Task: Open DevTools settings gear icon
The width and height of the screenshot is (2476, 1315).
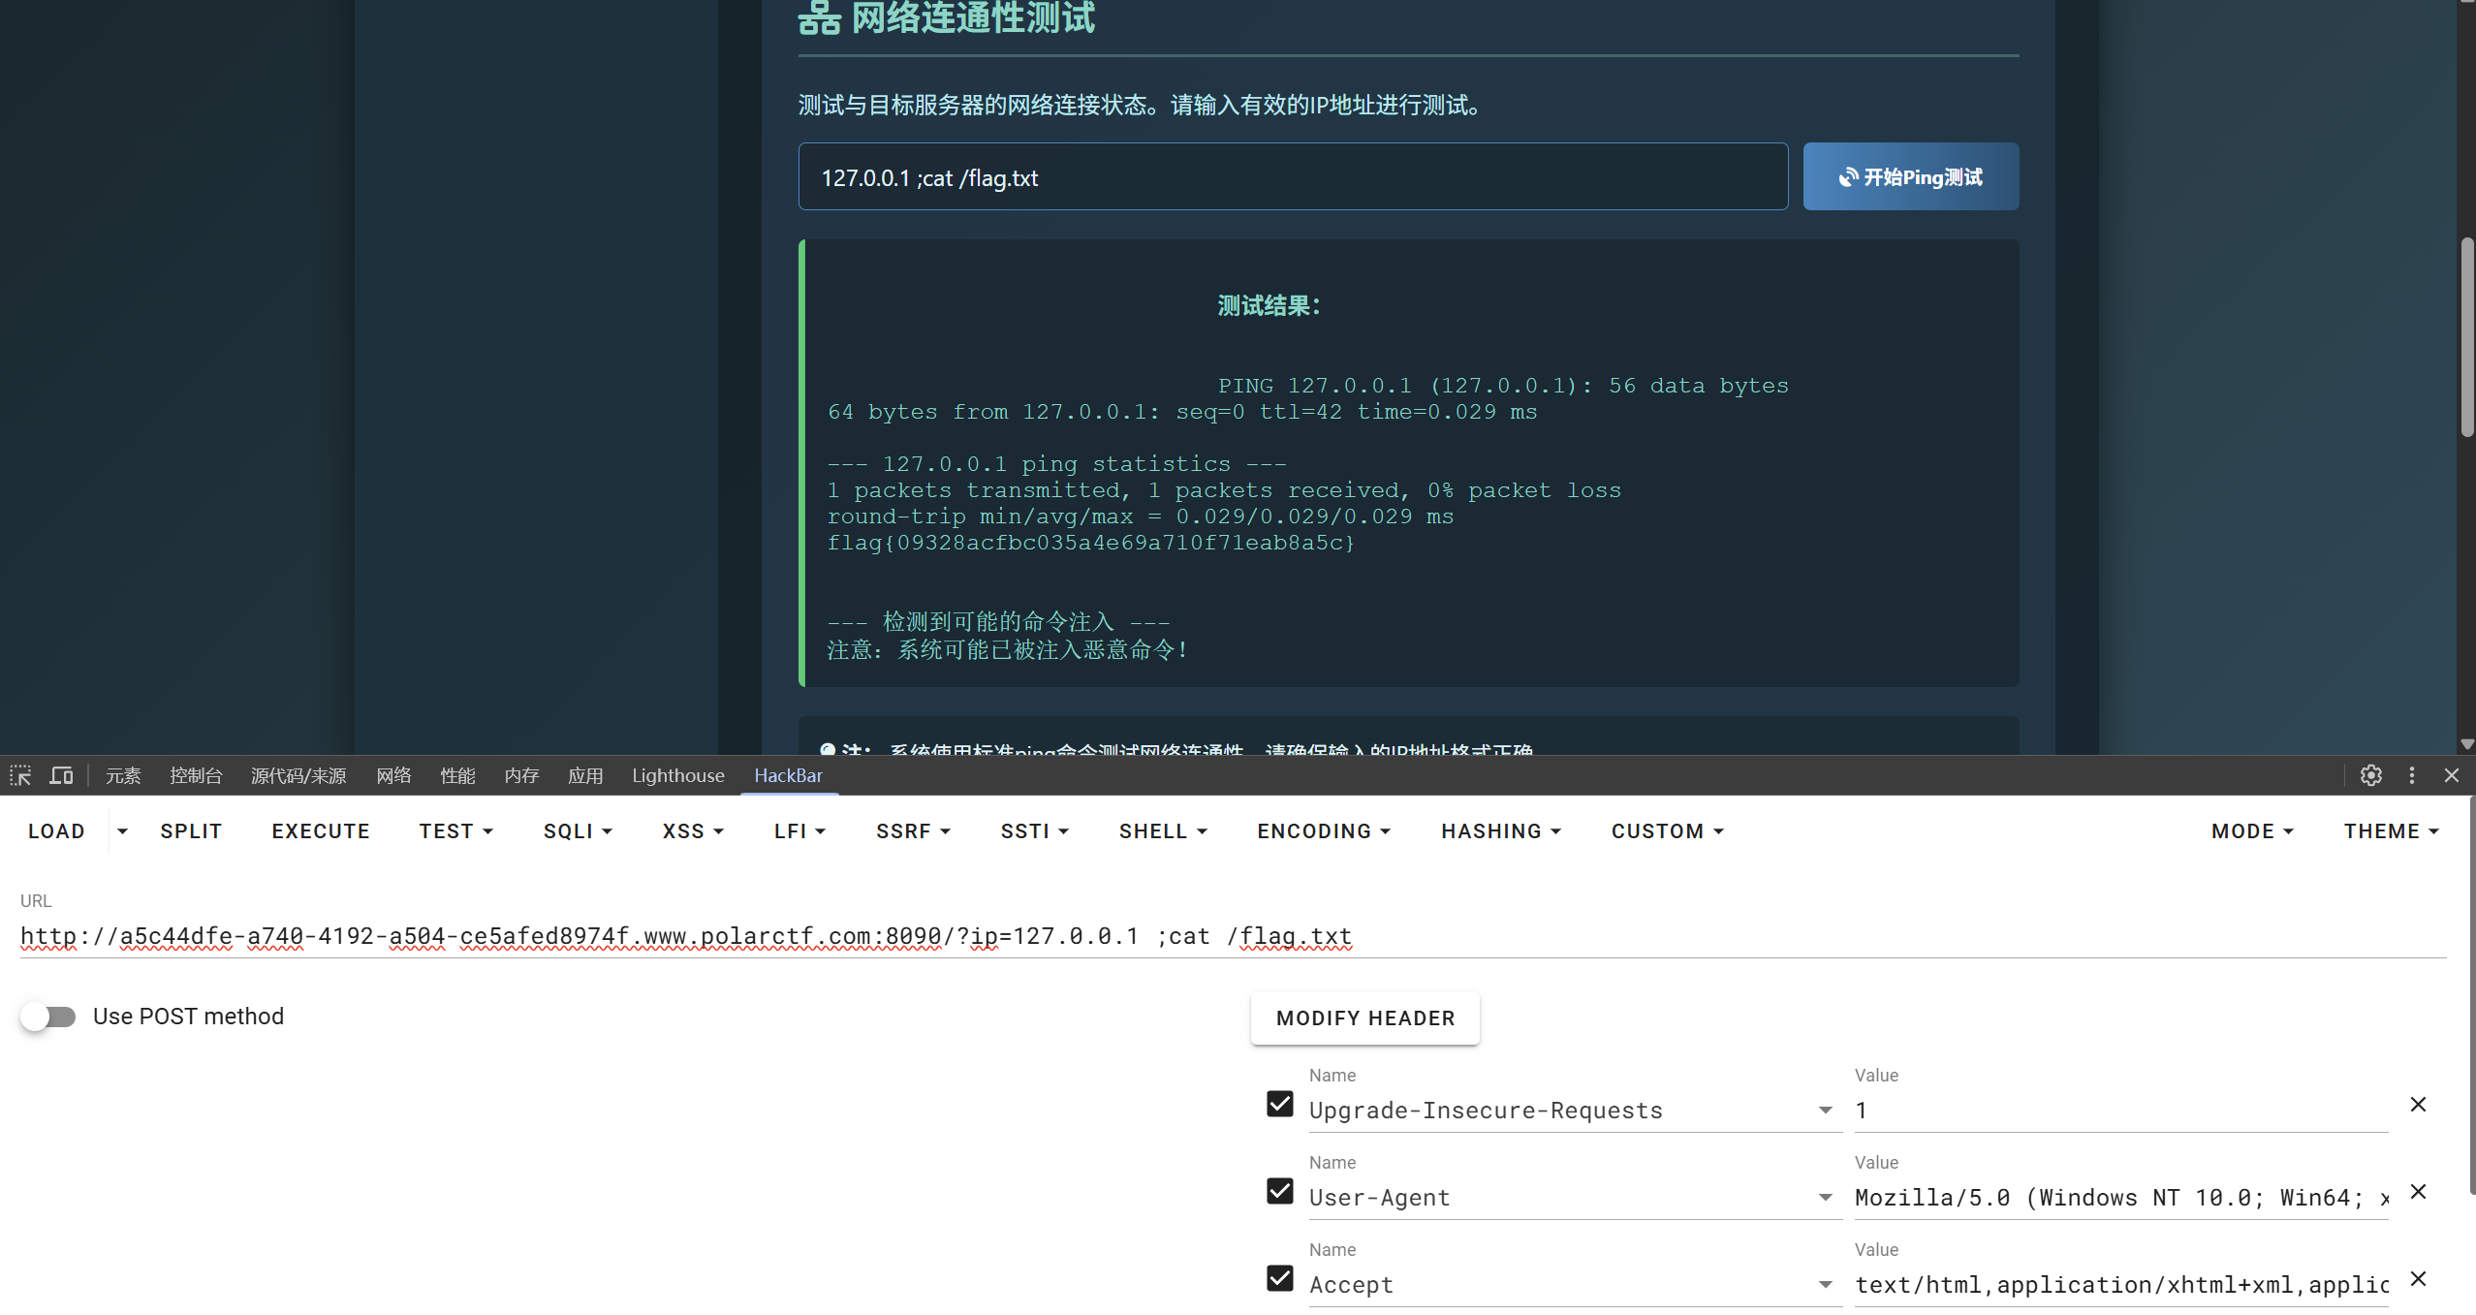Action: click(2370, 775)
